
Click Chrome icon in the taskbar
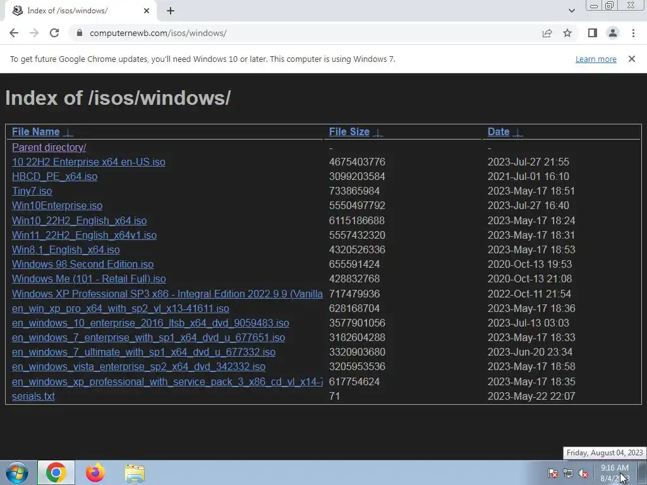56,472
